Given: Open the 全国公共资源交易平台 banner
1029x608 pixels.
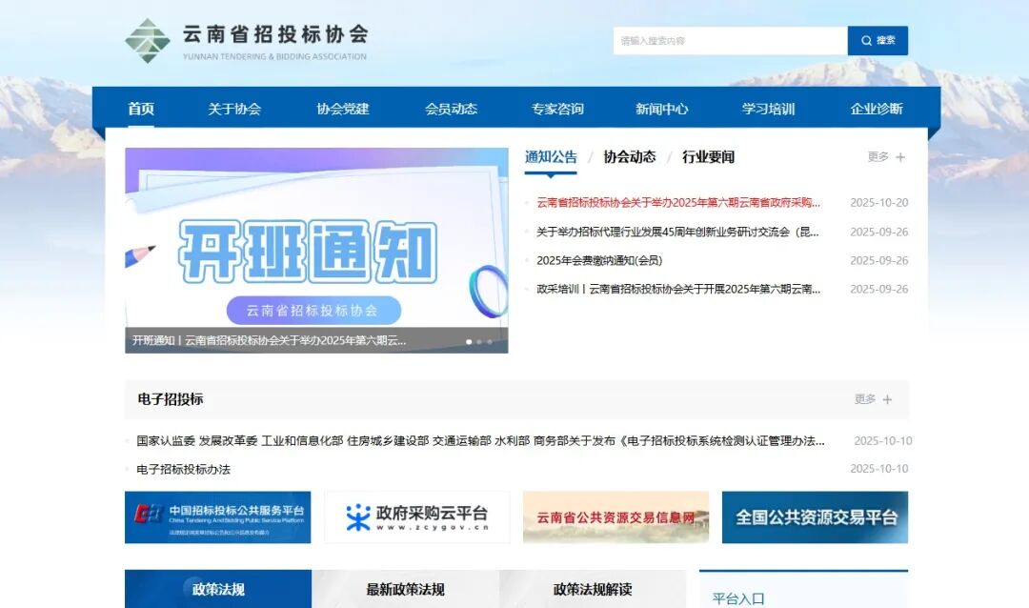Looking at the screenshot, I should point(815,517).
